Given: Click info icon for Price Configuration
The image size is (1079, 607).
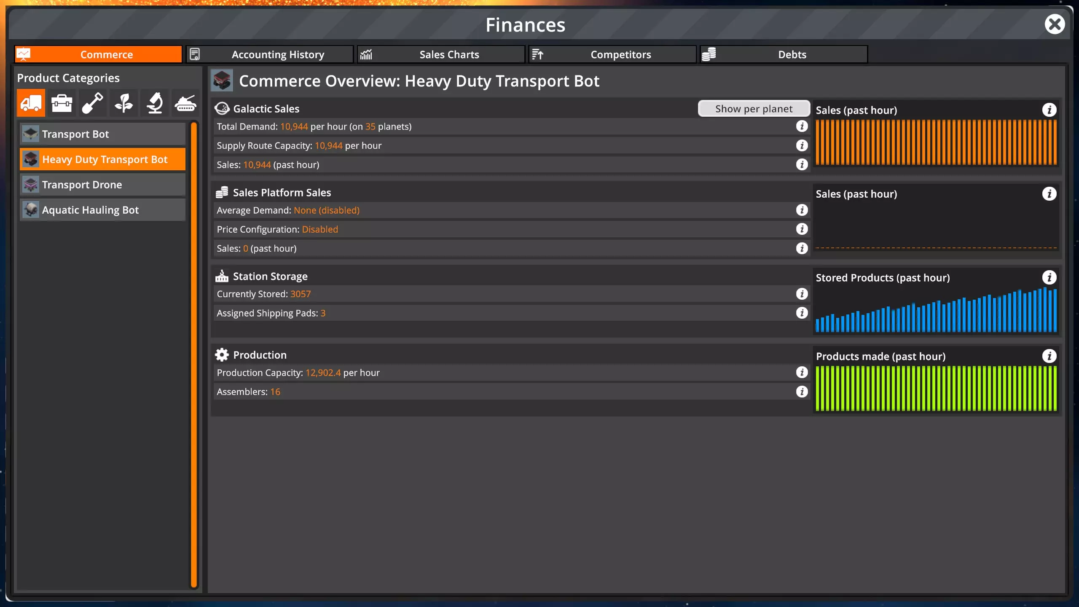Looking at the screenshot, I should pyautogui.click(x=802, y=229).
